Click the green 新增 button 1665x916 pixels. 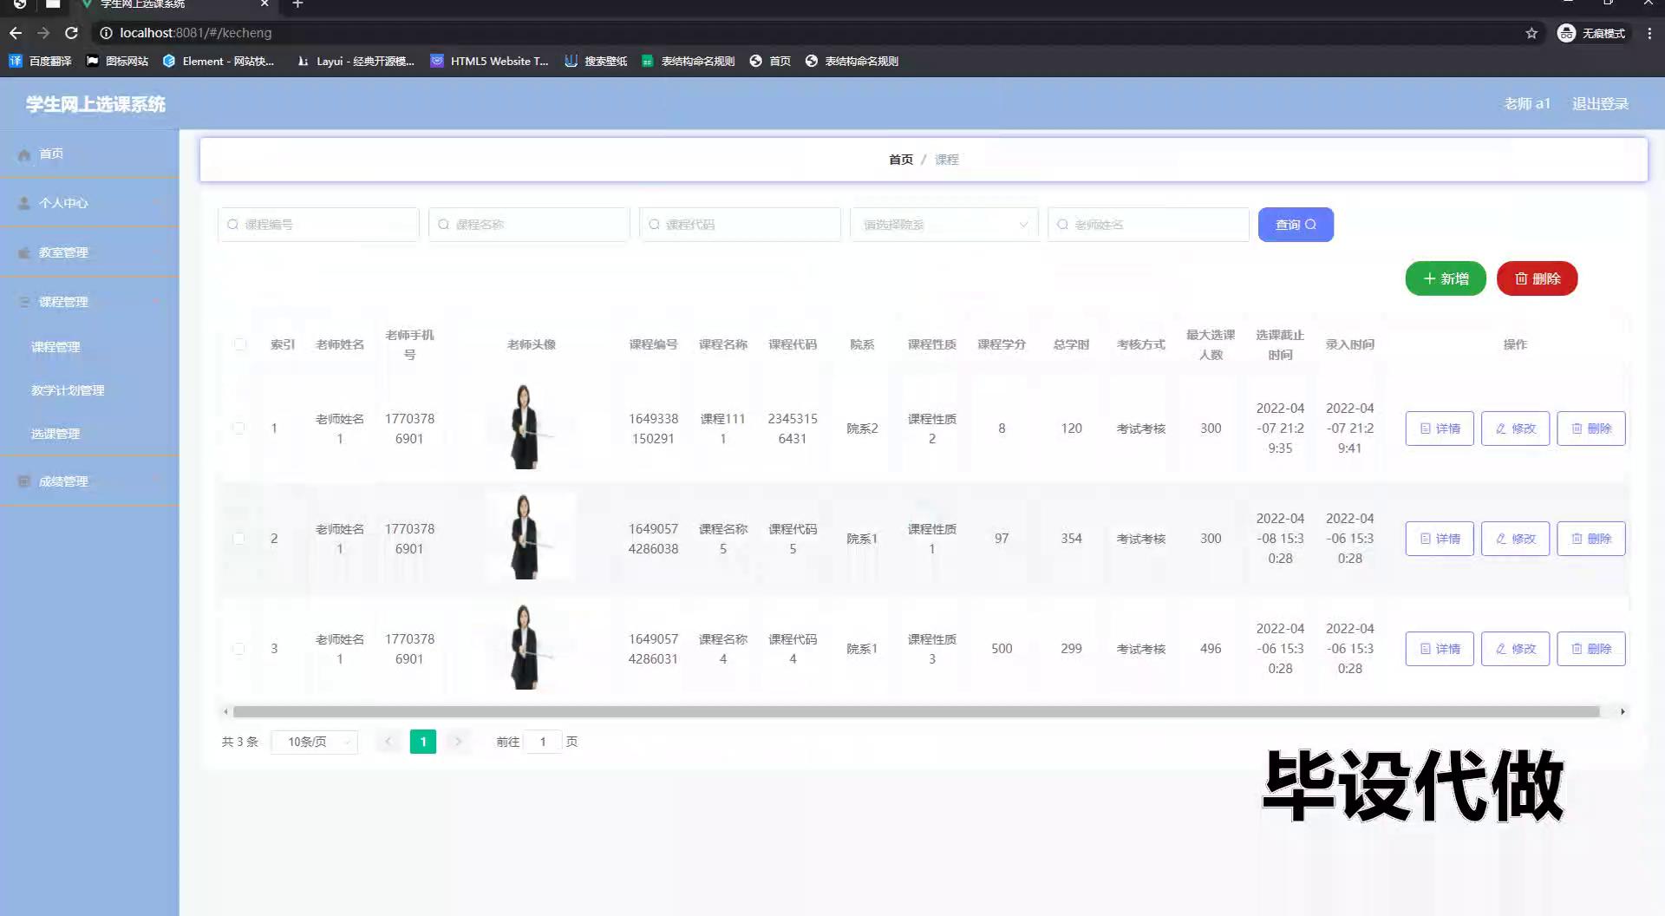(1446, 278)
